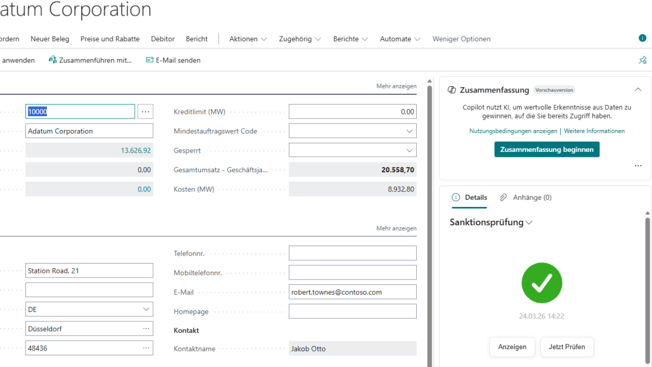Click the Kreditlimit (MW) field
The image size is (652, 367).
pyautogui.click(x=353, y=112)
